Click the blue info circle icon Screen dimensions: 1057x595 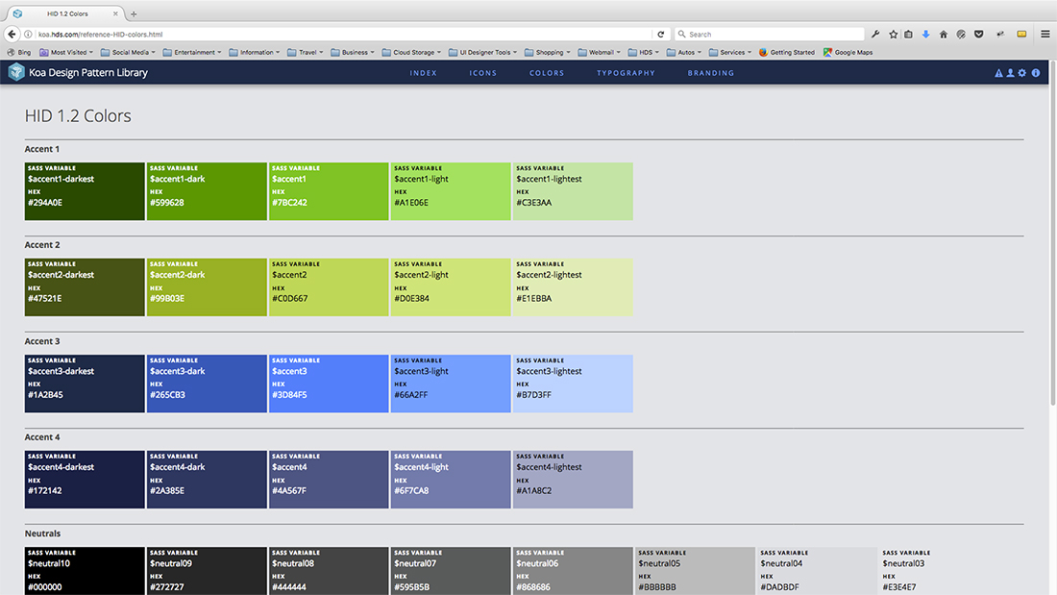[x=1036, y=73]
